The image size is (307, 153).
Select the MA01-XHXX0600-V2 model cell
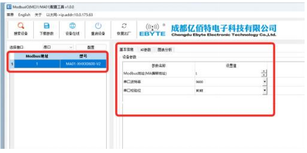coord(83,64)
